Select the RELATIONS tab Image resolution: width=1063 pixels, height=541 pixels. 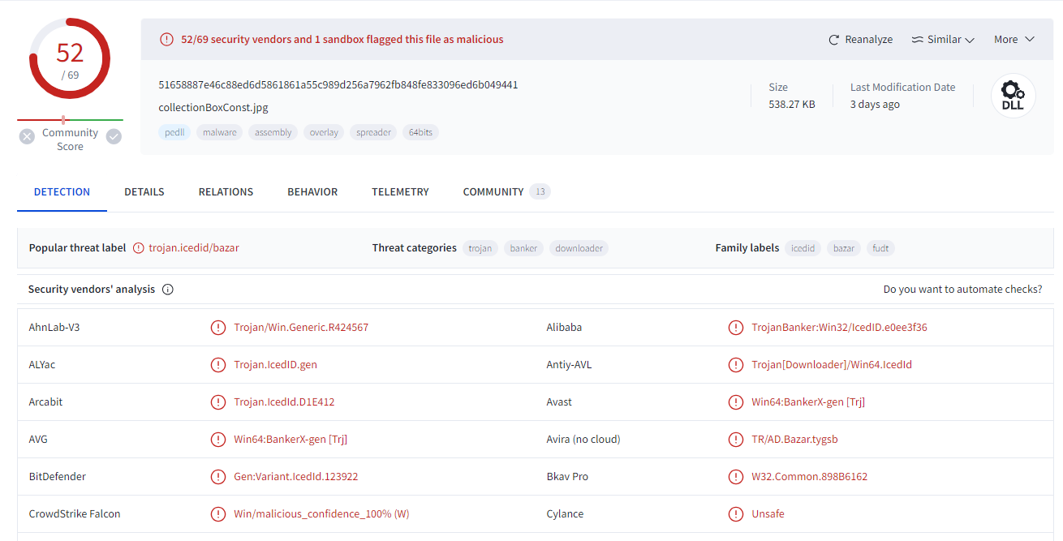pyautogui.click(x=226, y=192)
